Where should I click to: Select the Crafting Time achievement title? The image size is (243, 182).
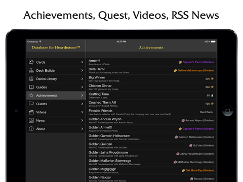(99, 94)
